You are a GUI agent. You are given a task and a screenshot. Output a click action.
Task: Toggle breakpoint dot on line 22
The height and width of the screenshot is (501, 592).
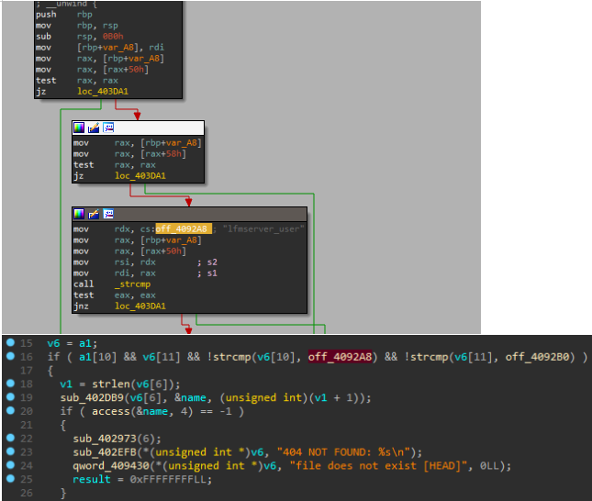pyautogui.click(x=10, y=438)
